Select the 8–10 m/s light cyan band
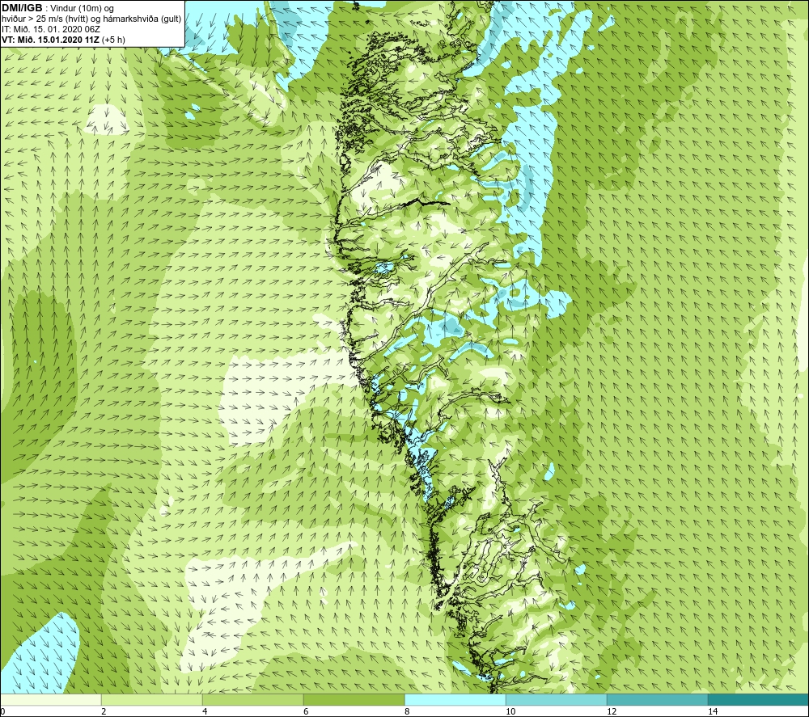Image resolution: width=809 pixels, height=717 pixels. coord(455,700)
